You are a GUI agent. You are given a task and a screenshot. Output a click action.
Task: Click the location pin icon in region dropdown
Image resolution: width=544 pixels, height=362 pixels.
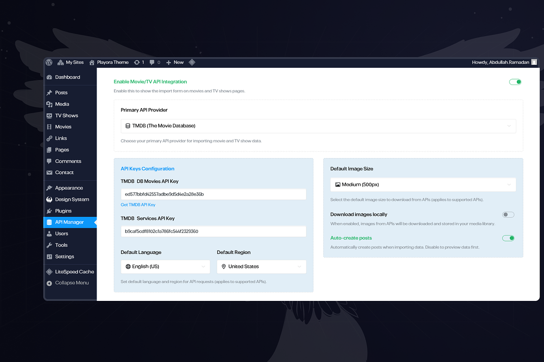tap(224, 267)
